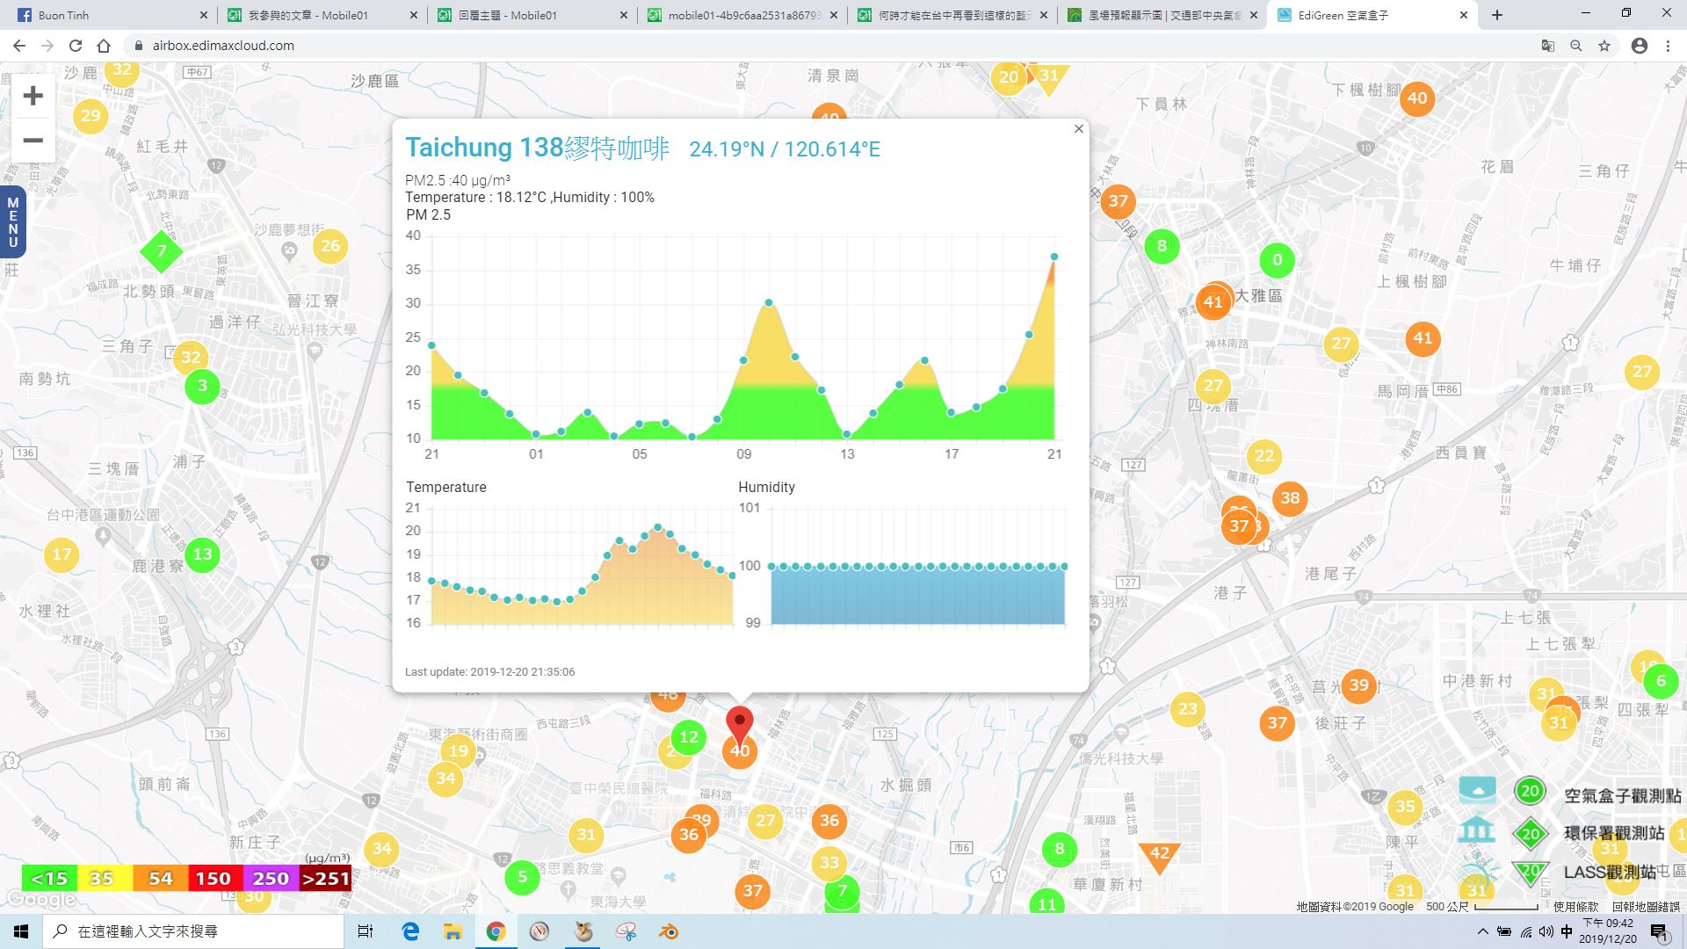Screen dimensions: 1687x949
Task: Click purple 250 PM2.5 legend swatch
Action: pos(270,879)
